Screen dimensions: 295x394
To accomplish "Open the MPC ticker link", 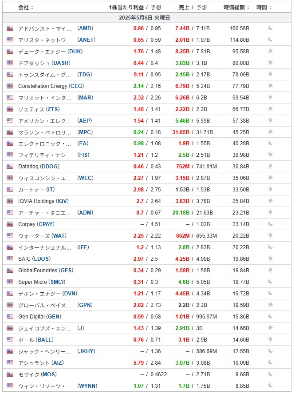I will click(x=85, y=132).
